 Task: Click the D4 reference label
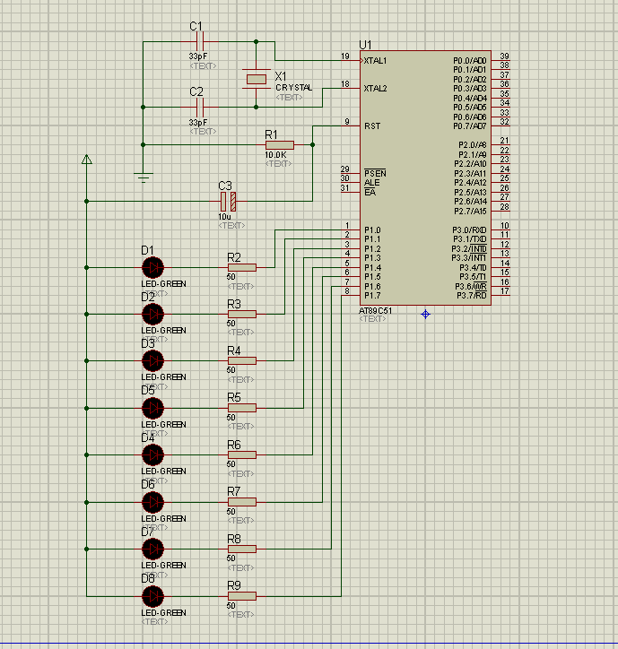click(148, 438)
